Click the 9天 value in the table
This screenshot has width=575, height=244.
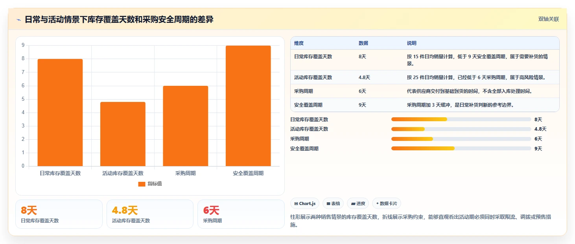tap(362, 105)
